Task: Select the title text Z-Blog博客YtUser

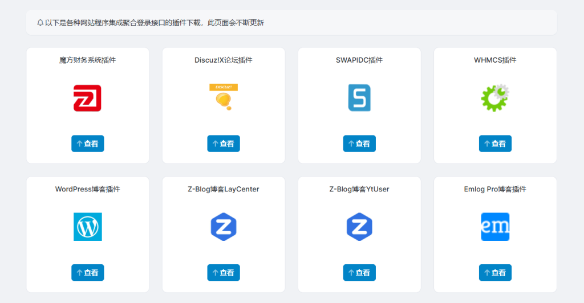Action: pos(359,189)
